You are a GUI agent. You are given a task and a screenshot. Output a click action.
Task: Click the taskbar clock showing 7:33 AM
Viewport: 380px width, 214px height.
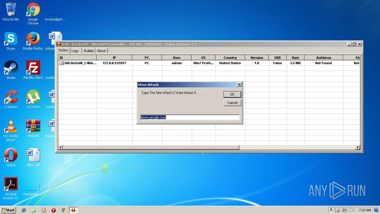[365, 210]
